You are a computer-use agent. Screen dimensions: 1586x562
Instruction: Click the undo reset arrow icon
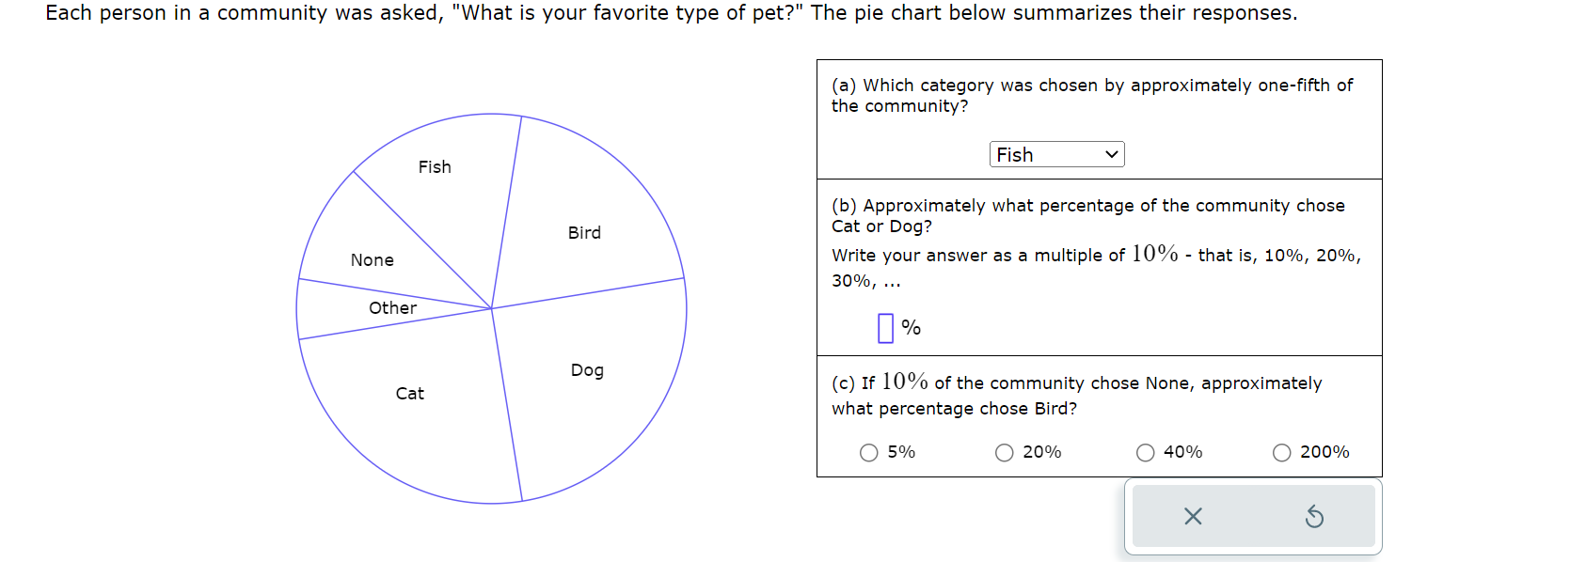click(1314, 516)
